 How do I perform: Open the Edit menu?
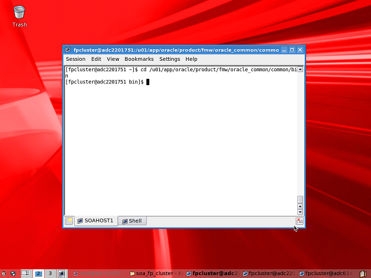pos(96,59)
